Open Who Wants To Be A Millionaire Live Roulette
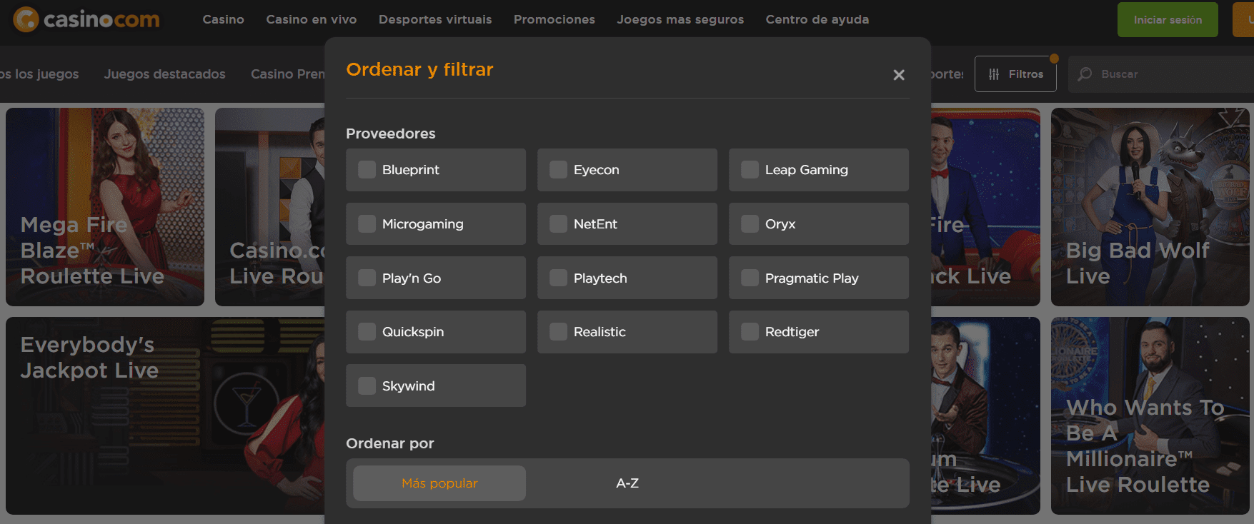This screenshot has width=1254, height=524. point(1150,415)
